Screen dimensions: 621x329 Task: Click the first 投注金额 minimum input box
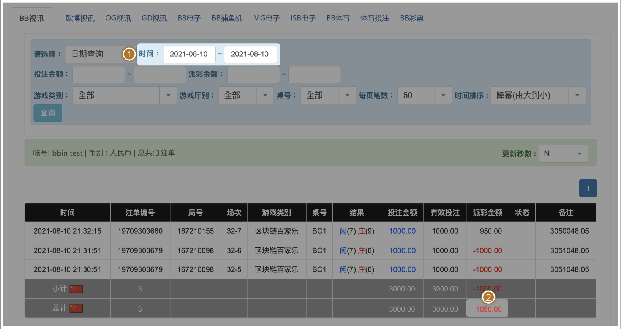[99, 75]
